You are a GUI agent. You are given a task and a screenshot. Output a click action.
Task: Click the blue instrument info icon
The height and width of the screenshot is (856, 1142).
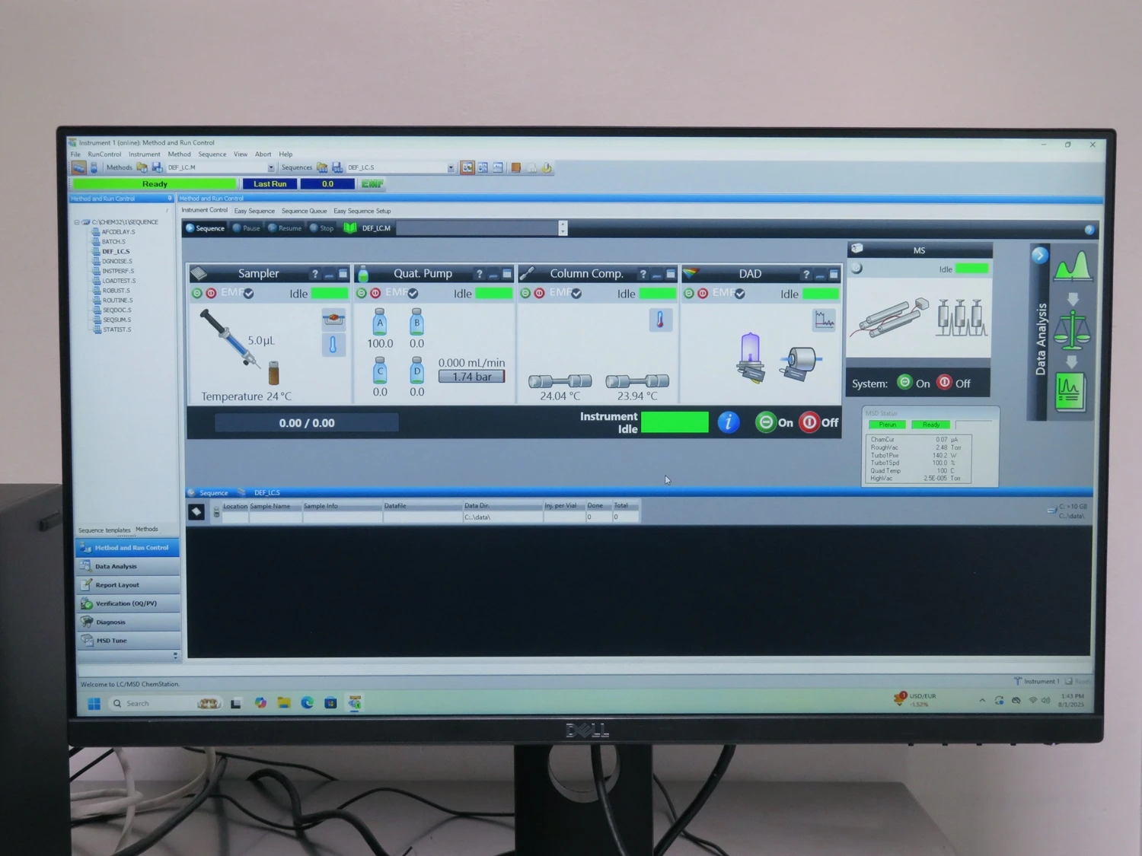(728, 422)
